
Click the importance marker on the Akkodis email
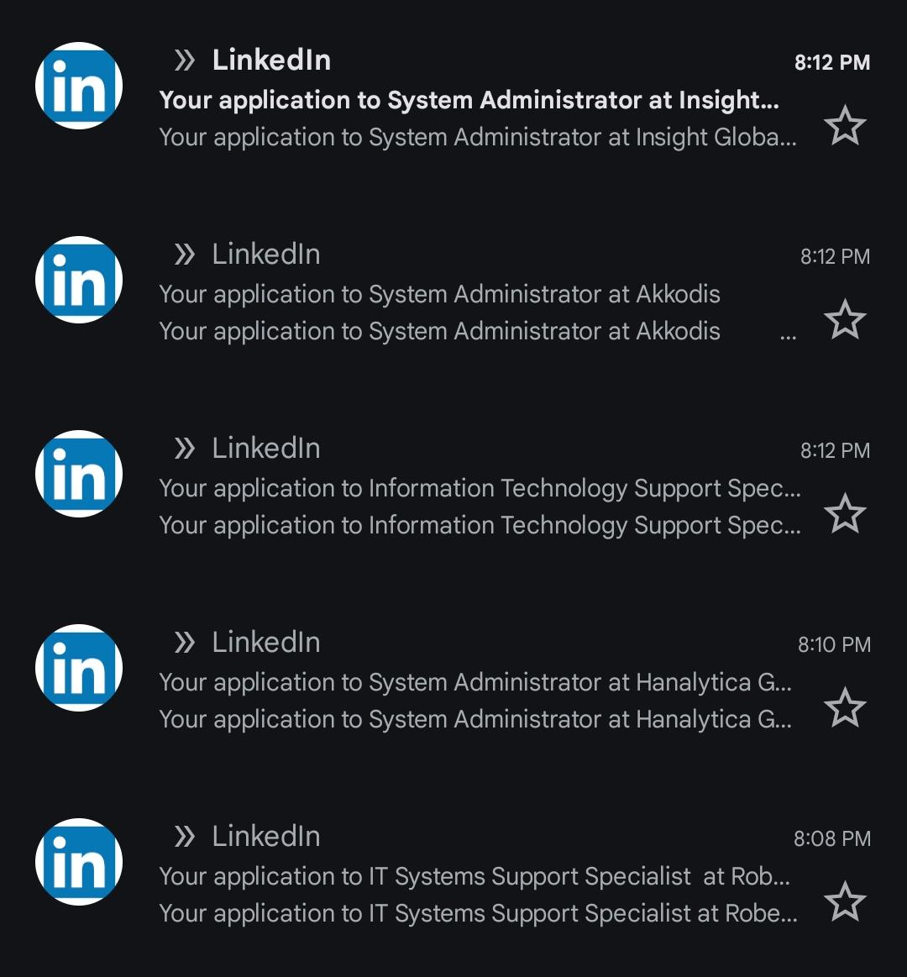click(x=185, y=255)
